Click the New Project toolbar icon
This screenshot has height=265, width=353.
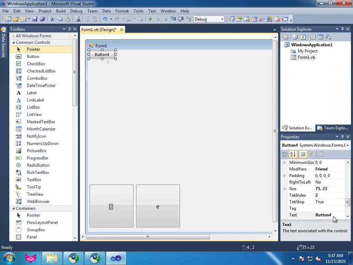(8, 19)
